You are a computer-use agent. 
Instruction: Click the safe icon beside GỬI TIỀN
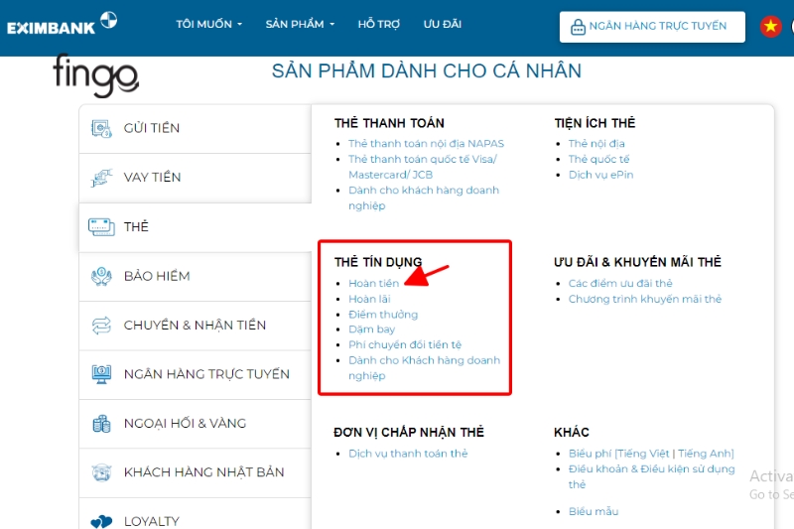tap(101, 129)
